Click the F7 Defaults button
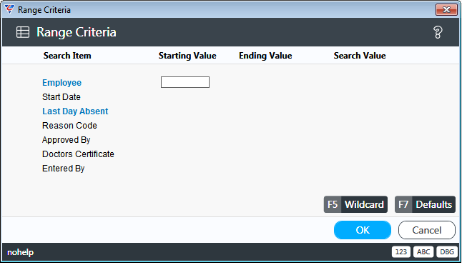The image size is (462, 265). point(426,204)
